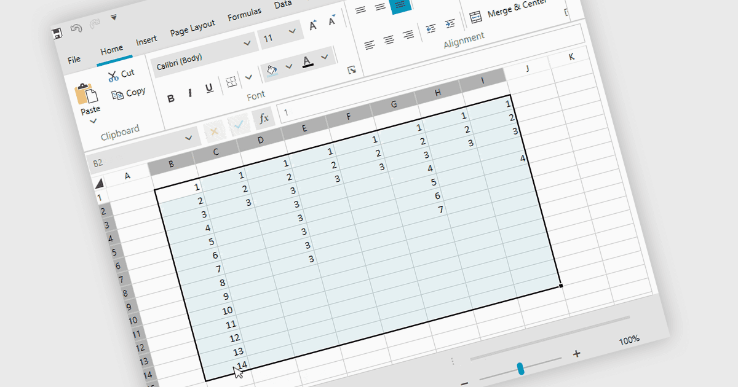Select Top Align icon
The width and height of the screenshot is (738, 387).
pyautogui.click(x=360, y=9)
